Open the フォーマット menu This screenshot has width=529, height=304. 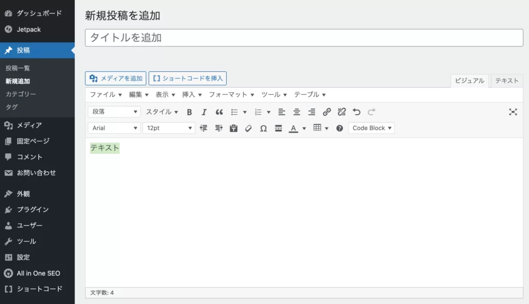pyautogui.click(x=231, y=95)
